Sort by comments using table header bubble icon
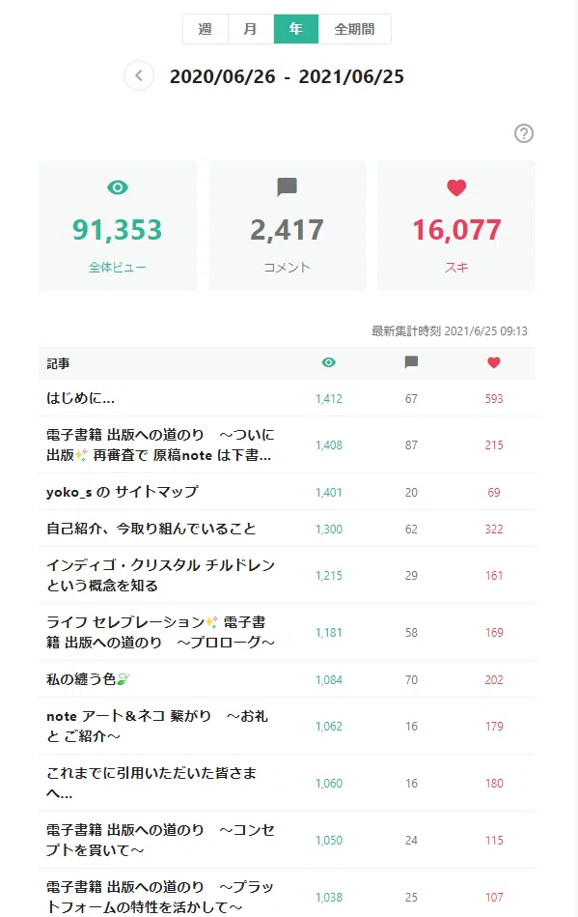 (x=411, y=362)
